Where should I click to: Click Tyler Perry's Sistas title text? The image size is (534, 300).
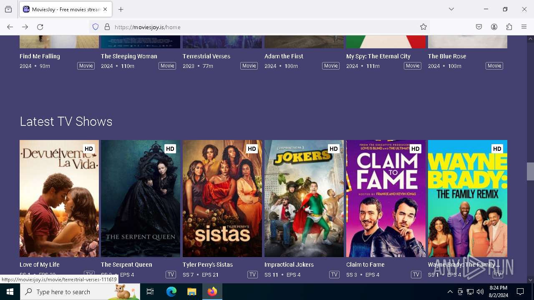[208, 265]
